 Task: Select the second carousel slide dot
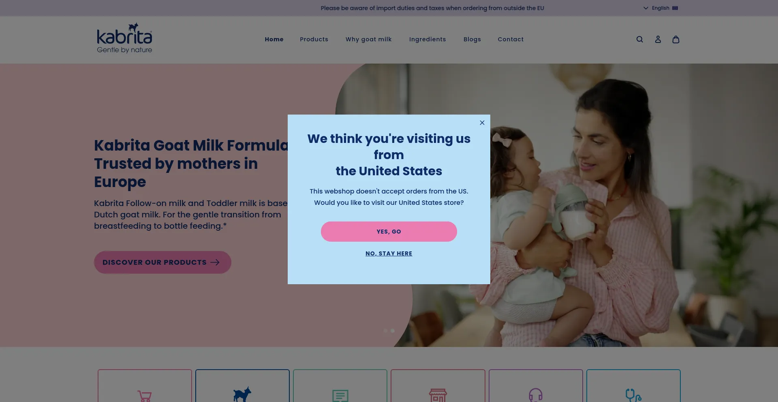pos(393,331)
